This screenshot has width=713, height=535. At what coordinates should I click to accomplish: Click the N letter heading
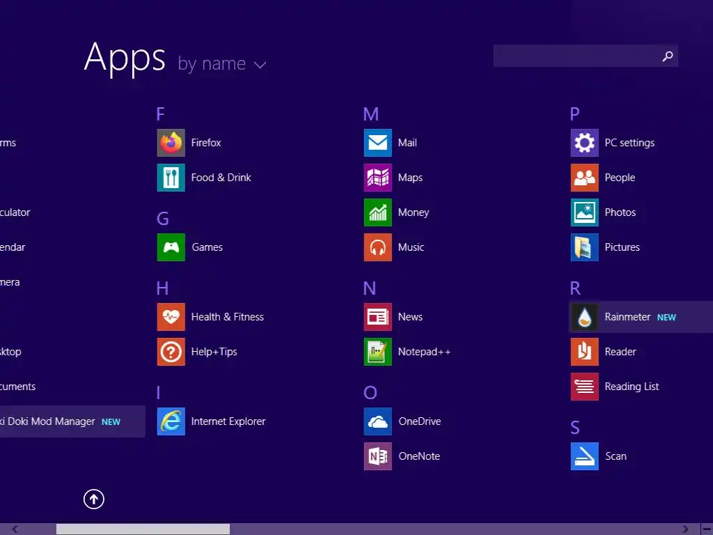coord(370,288)
